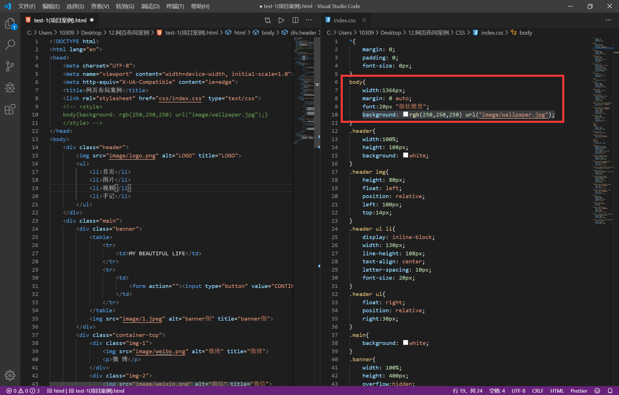Click Desktop breadcrumb in left editor

[91, 33]
